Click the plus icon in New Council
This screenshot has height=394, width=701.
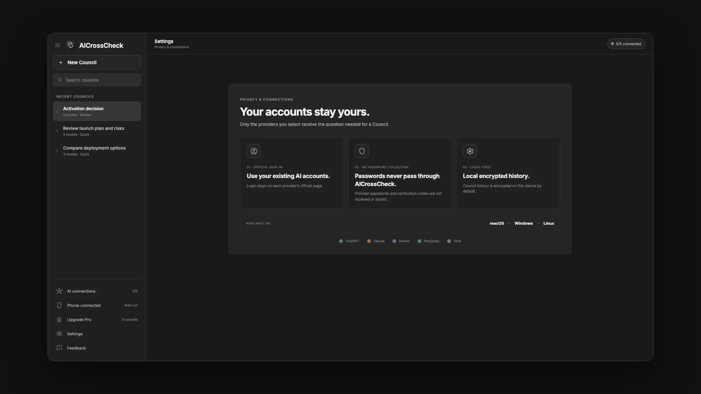coord(61,62)
